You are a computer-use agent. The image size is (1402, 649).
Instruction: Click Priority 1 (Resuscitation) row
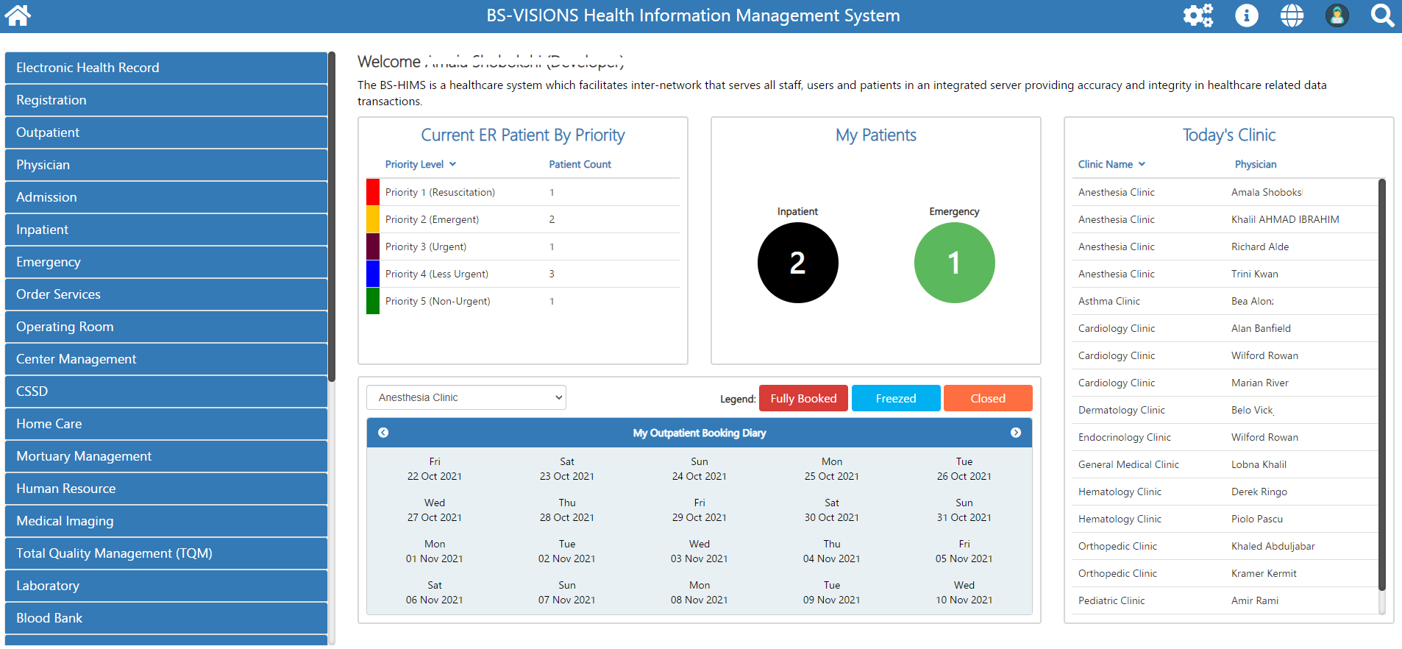tap(523, 192)
